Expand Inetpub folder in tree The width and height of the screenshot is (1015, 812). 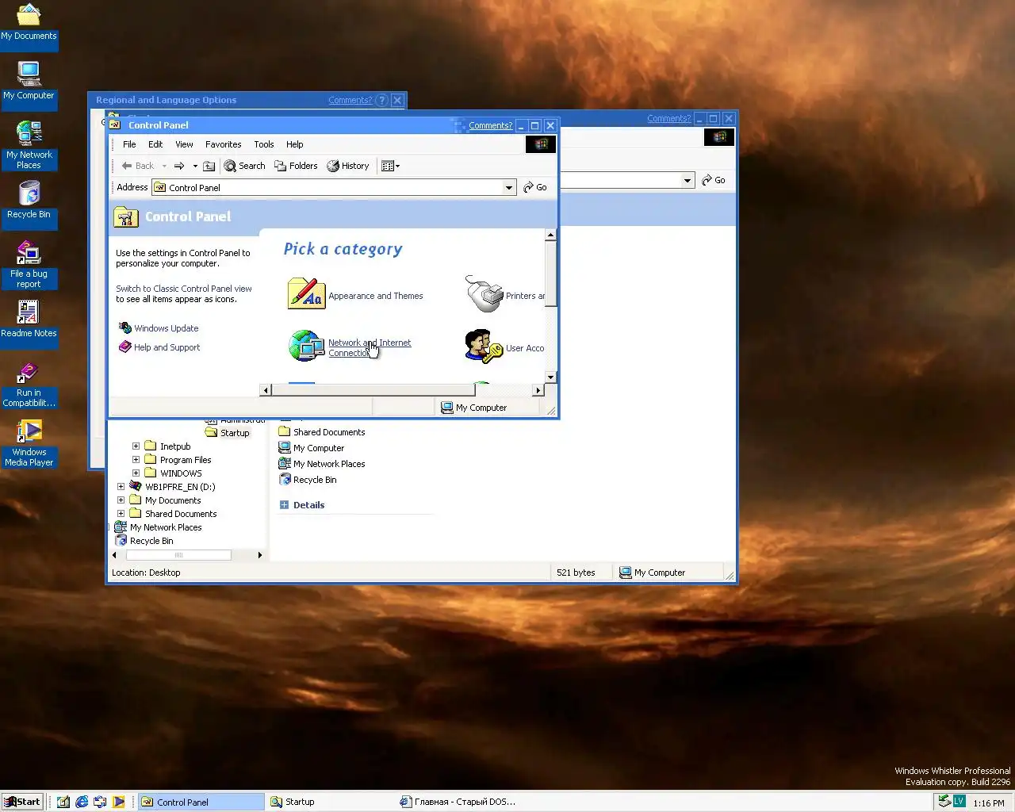[136, 446]
